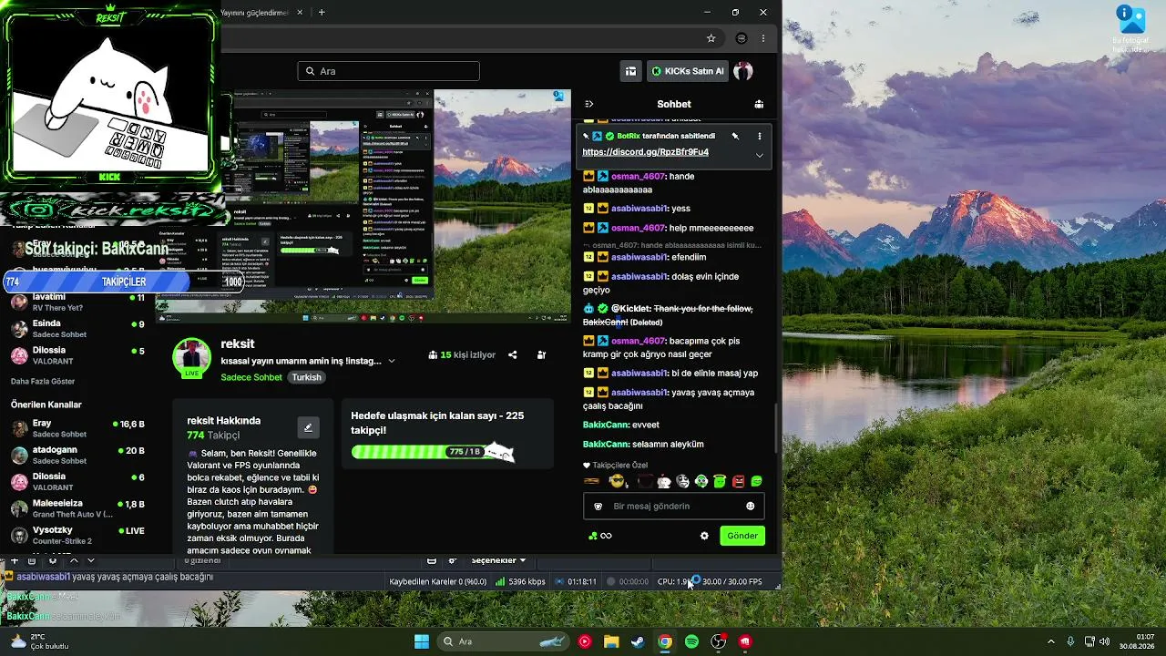The height and width of the screenshot is (656, 1166).
Task: Bookmark this page with the star
Action: click(x=711, y=38)
